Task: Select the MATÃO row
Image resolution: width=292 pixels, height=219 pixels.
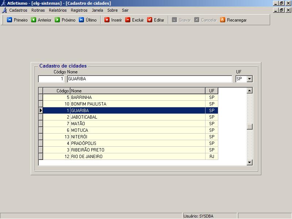Action: (128, 124)
